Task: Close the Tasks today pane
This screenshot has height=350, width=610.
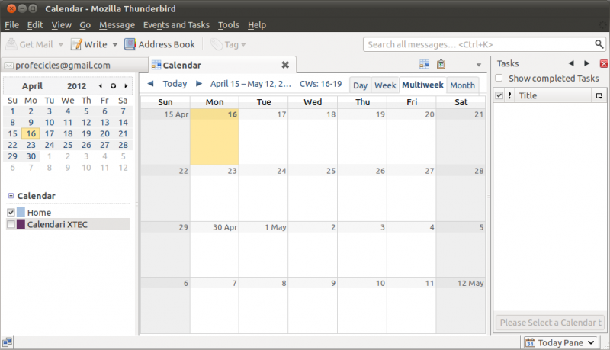Action: click(x=604, y=64)
